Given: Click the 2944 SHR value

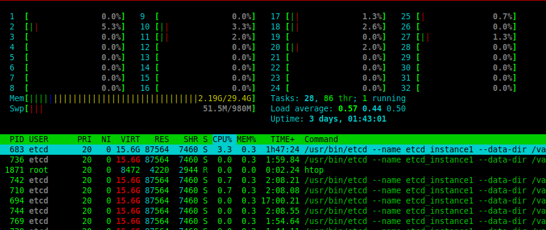Looking at the screenshot, I should (x=188, y=170).
